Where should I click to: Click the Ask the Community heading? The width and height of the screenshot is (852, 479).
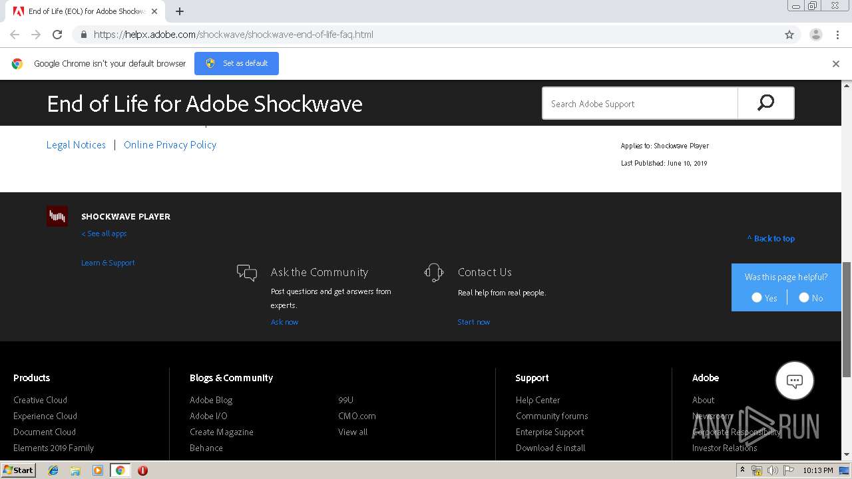pyautogui.click(x=319, y=272)
